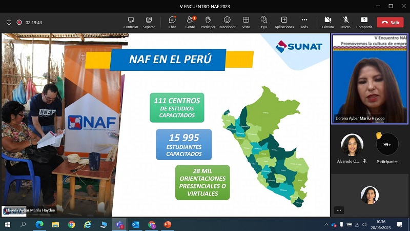Unmute with the Micro button
This screenshot has height=231, width=410.
tap(345, 23)
